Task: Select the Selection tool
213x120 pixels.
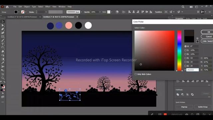Action: click(x=3, y=21)
